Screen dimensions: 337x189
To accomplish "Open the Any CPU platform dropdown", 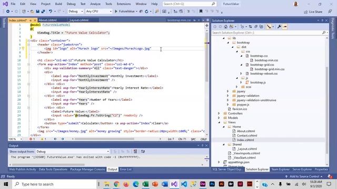I will pyautogui.click(x=98, y=12).
